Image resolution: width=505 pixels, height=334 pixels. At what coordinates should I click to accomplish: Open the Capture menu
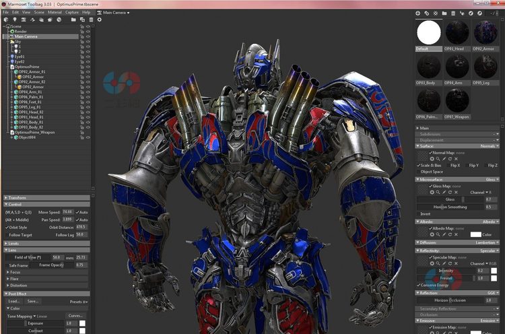coord(72,12)
